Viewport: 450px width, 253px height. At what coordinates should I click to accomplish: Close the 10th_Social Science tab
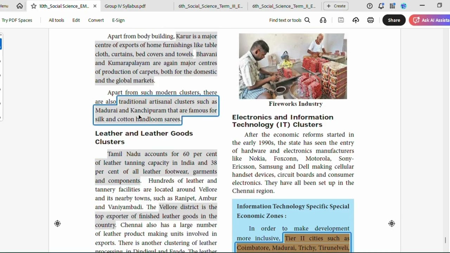point(95,6)
